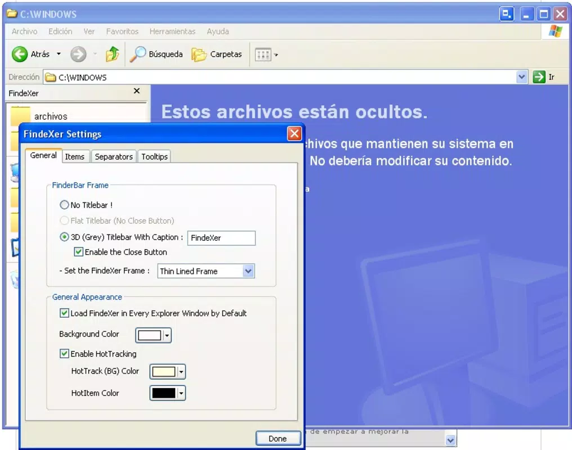Click the Ir label next to address bar
The image size is (572, 450).
coord(552,77)
